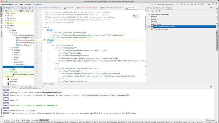Run Tests from Liberty dashboard
The image size is (219, 123).
tap(157, 24)
